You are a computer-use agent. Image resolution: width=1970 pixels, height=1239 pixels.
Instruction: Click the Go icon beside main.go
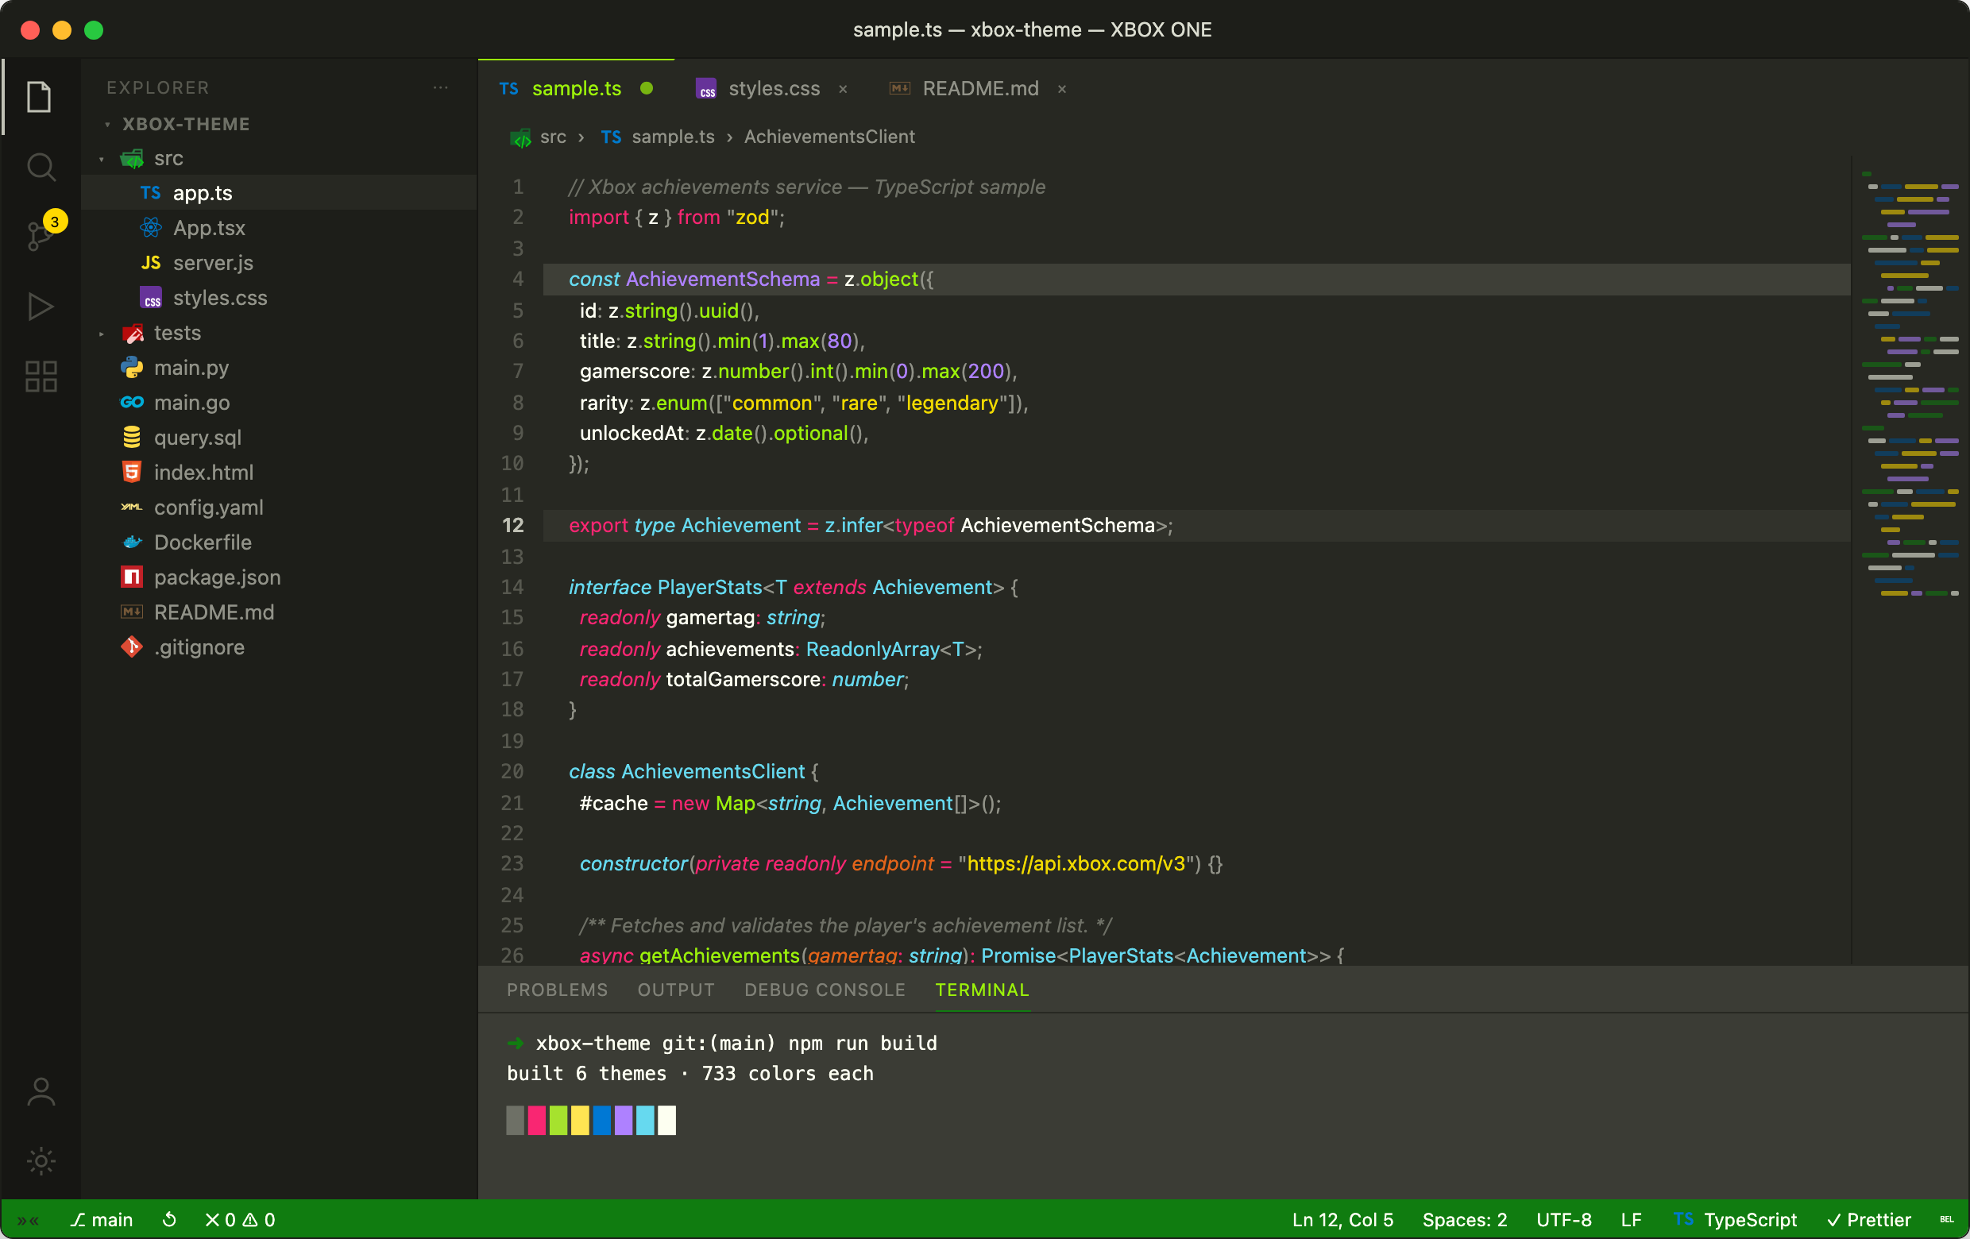coord(132,403)
